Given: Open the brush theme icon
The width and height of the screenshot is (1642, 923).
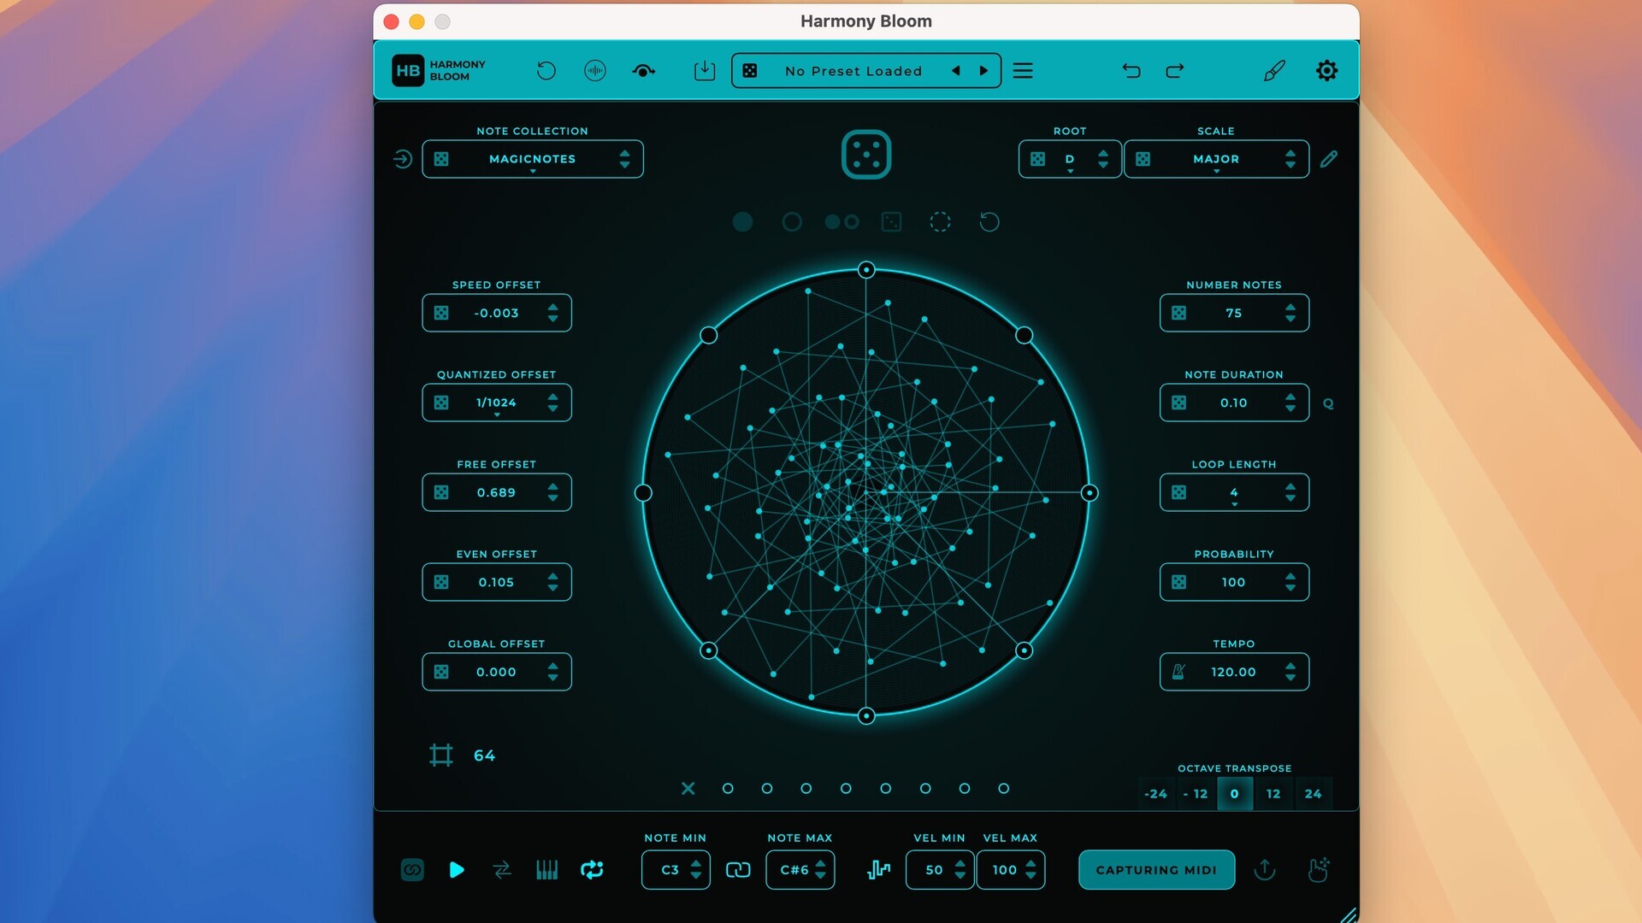Looking at the screenshot, I should tap(1274, 71).
